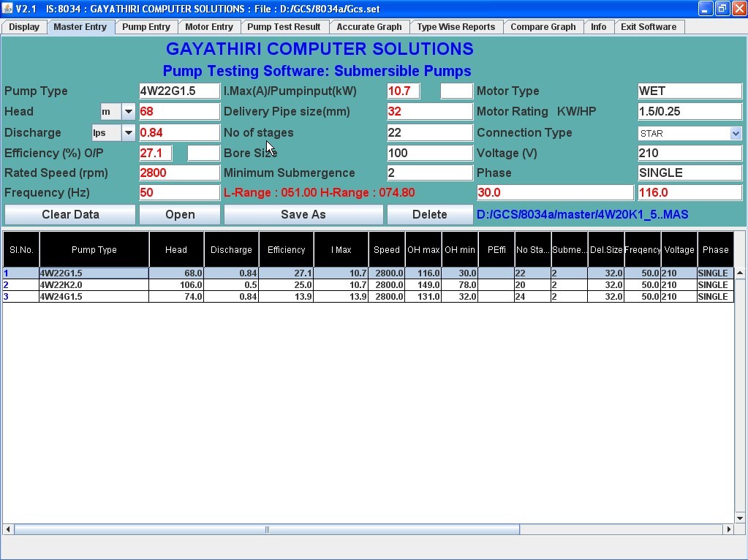Click the Motor Type field showing WET
The width and height of the screenshot is (748, 560).
coord(690,91)
